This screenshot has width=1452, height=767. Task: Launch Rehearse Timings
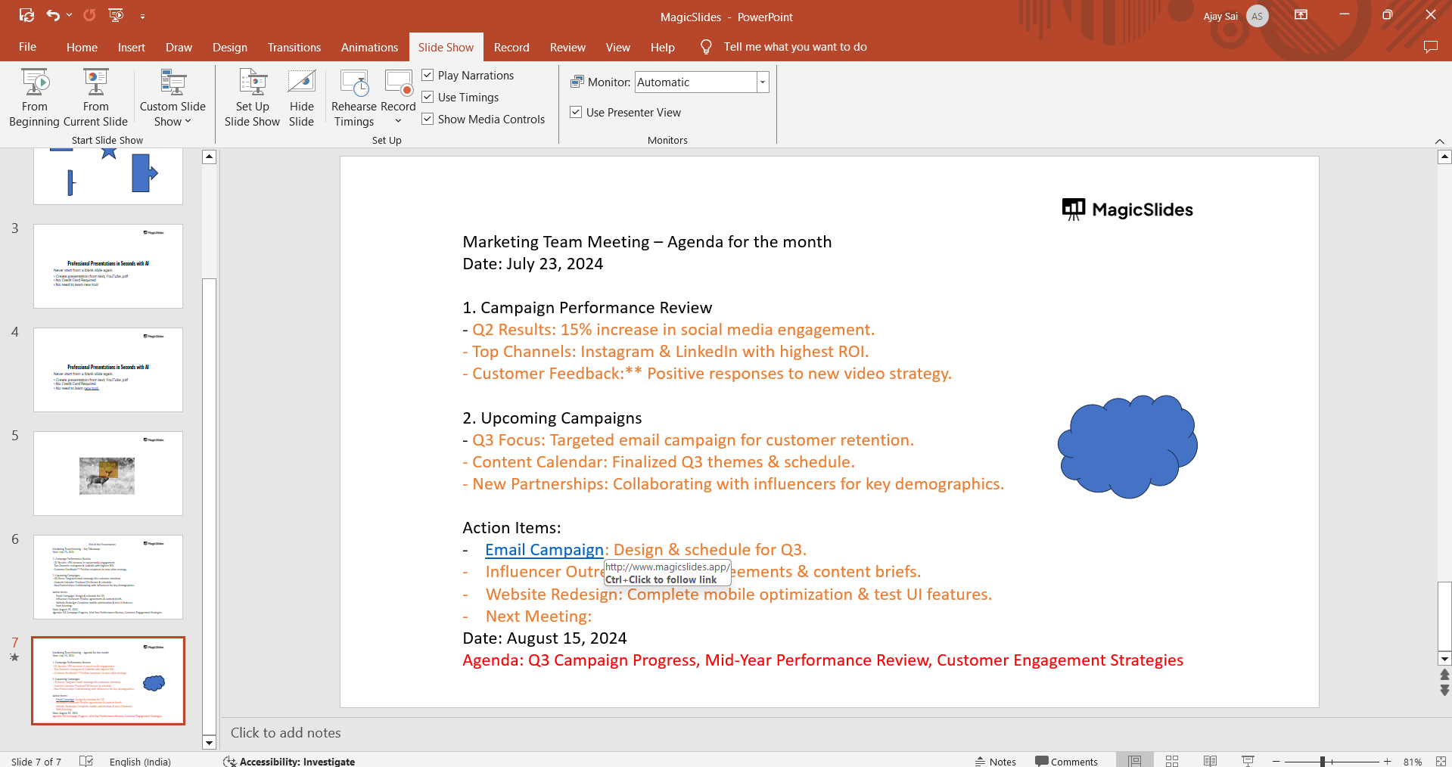(x=353, y=98)
